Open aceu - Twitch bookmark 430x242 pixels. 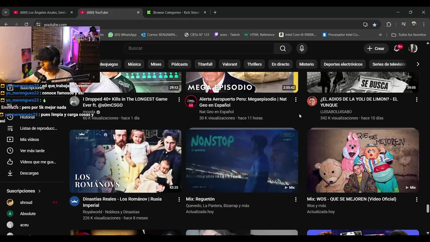(227, 35)
